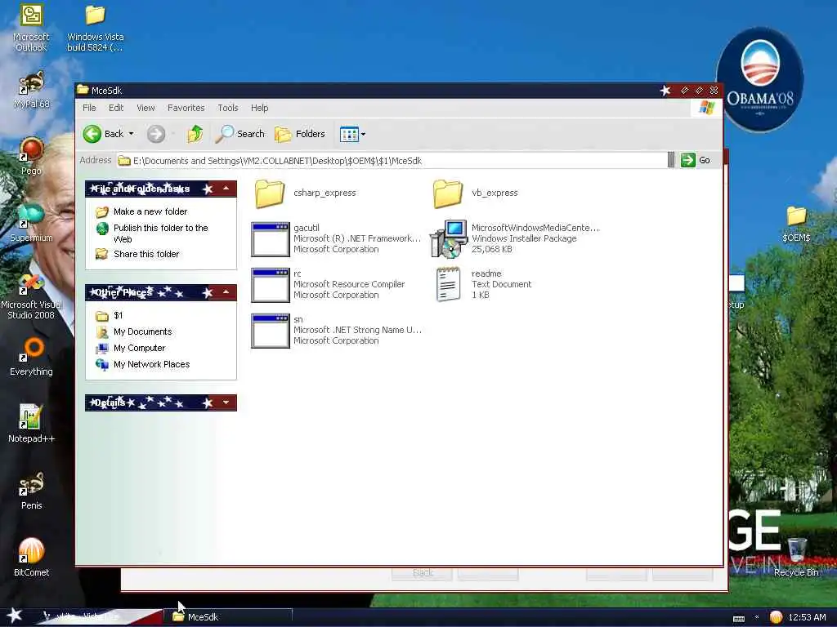The height and width of the screenshot is (627, 837).
Task: Select the gacutil application icon
Action: (x=271, y=239)
